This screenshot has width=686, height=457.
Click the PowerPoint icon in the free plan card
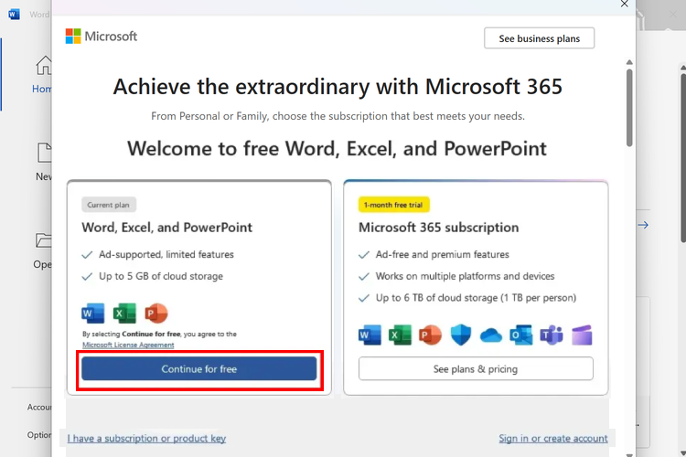point(156,314)
